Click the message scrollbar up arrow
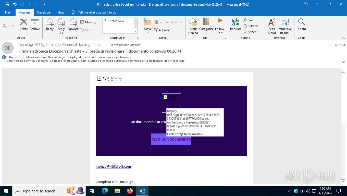Screen dimensions: 347x196 343,71
